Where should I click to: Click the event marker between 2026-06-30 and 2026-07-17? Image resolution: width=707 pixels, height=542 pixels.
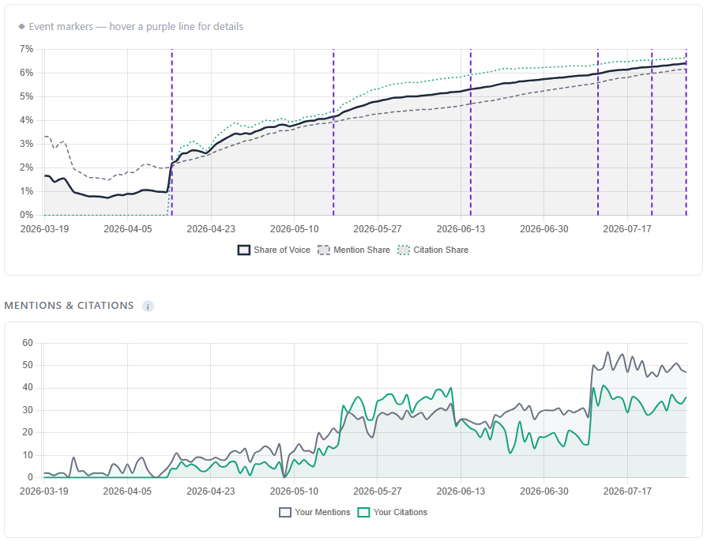click(x=598, y=132)
